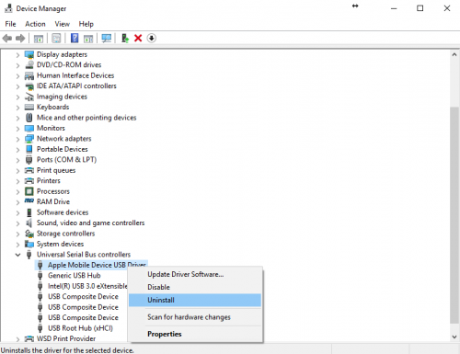Click the Properties sheet toolbar icon
460x354 pixels.
56,39
